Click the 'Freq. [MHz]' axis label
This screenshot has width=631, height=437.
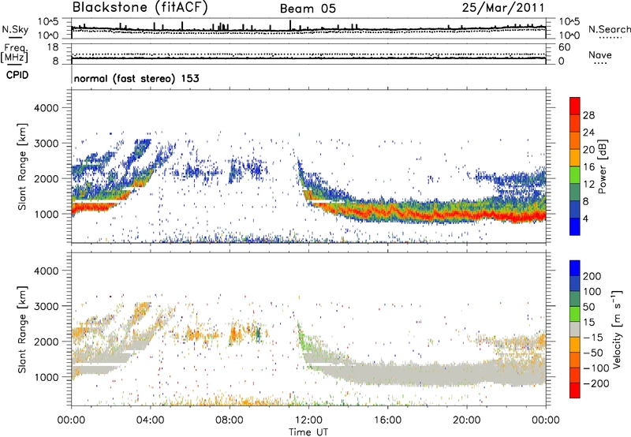pyautogui.click(x=15, y=54)
